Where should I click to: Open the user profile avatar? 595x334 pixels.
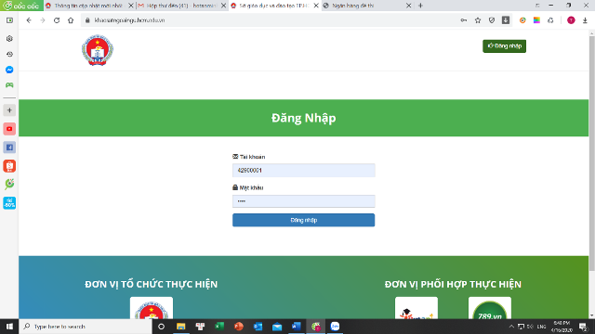click(571, 20)
